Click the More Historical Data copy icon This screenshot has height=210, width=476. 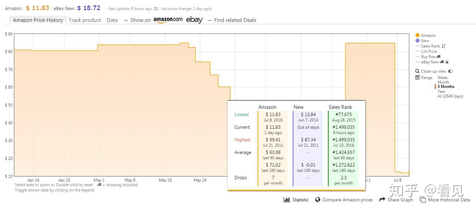click(423, 200)
